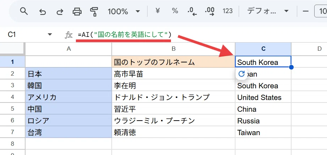The image size is (327, 155).
Task: Select row 8 header
Action: tap(12, 144)
